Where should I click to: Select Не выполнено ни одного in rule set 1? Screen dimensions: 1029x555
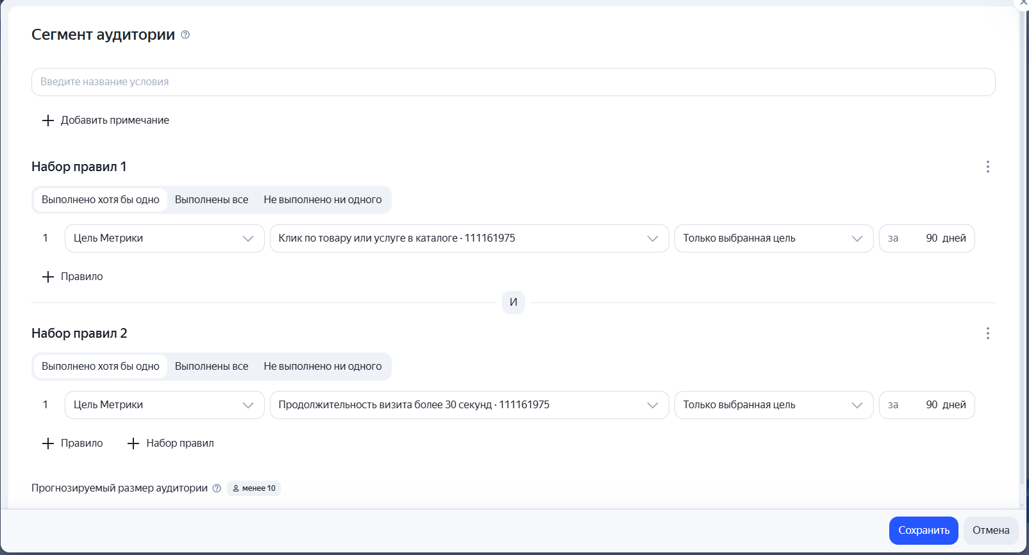click(322, 200)
